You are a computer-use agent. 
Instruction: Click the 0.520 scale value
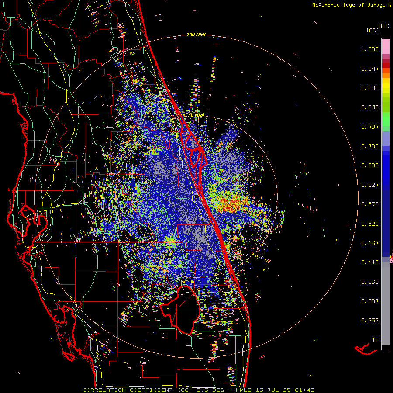[x=370, y=224]
